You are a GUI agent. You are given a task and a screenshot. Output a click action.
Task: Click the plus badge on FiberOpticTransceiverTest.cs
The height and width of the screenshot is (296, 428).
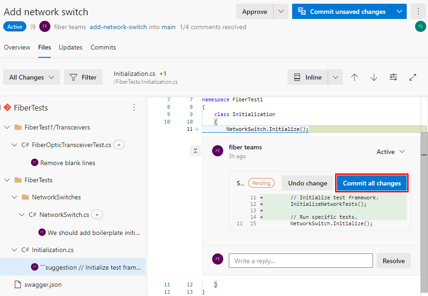pyautogui.click(x=118, y=144)
